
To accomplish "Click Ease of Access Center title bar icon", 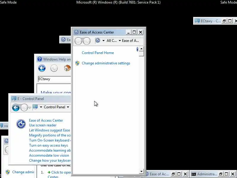I will click(76, 32).
